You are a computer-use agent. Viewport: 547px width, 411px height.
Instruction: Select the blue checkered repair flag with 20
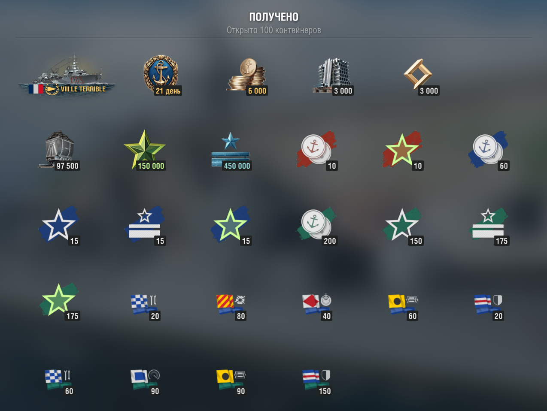tap(145, 307)
